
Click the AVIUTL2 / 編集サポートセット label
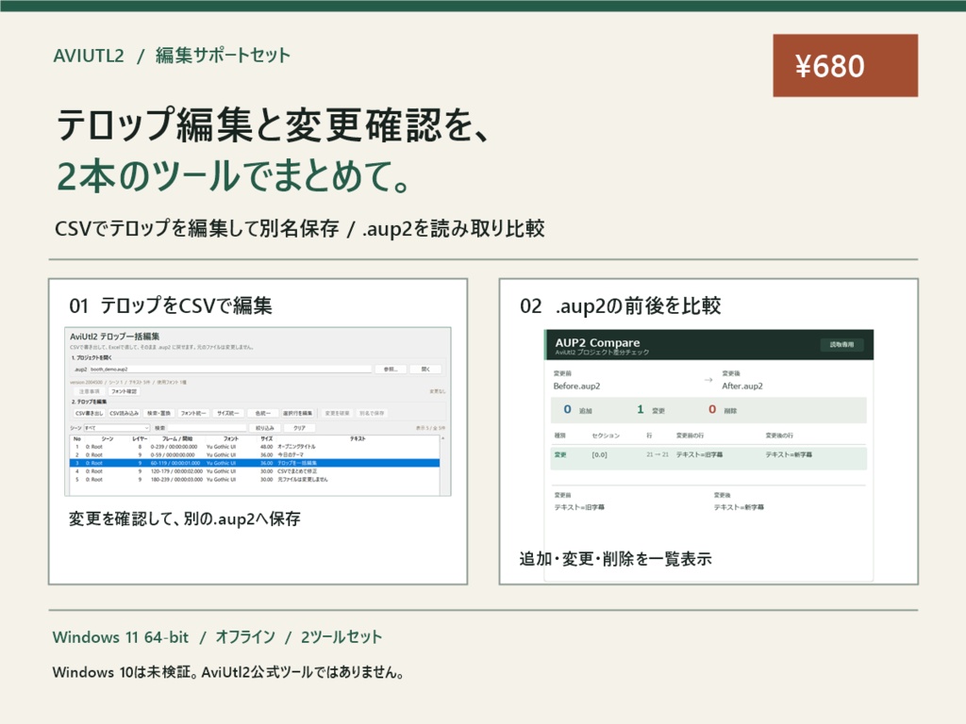point(172,56)
